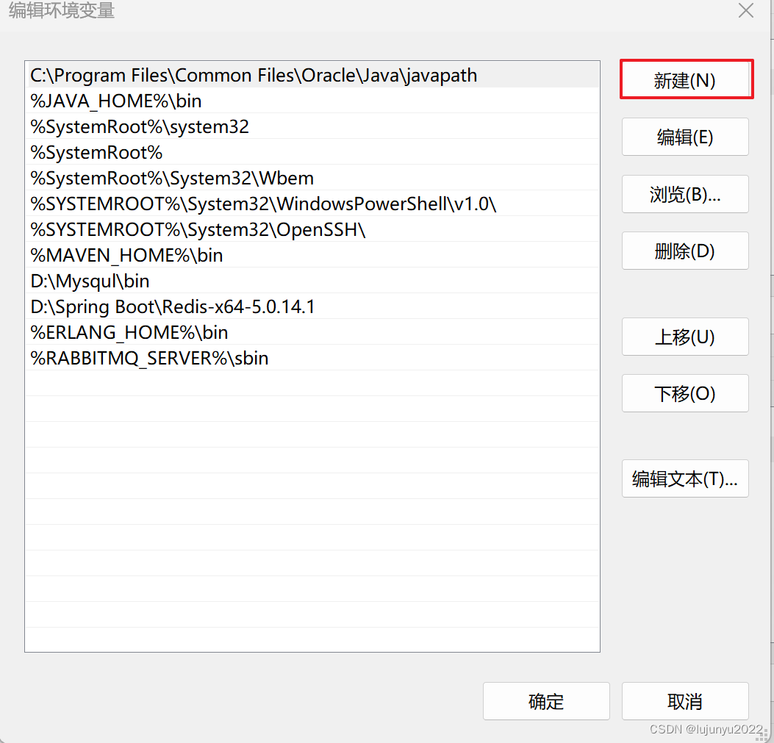Click the 删除(D) button
Screen dimensions: 774x743
coord(685,251)
